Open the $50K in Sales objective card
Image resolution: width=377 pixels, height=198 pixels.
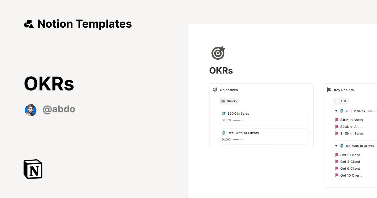click(x=238, y=113)
